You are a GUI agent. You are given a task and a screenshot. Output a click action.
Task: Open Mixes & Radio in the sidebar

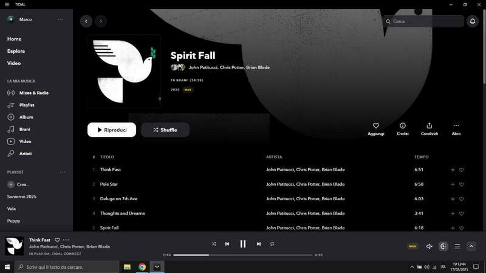tap(34, 93)
